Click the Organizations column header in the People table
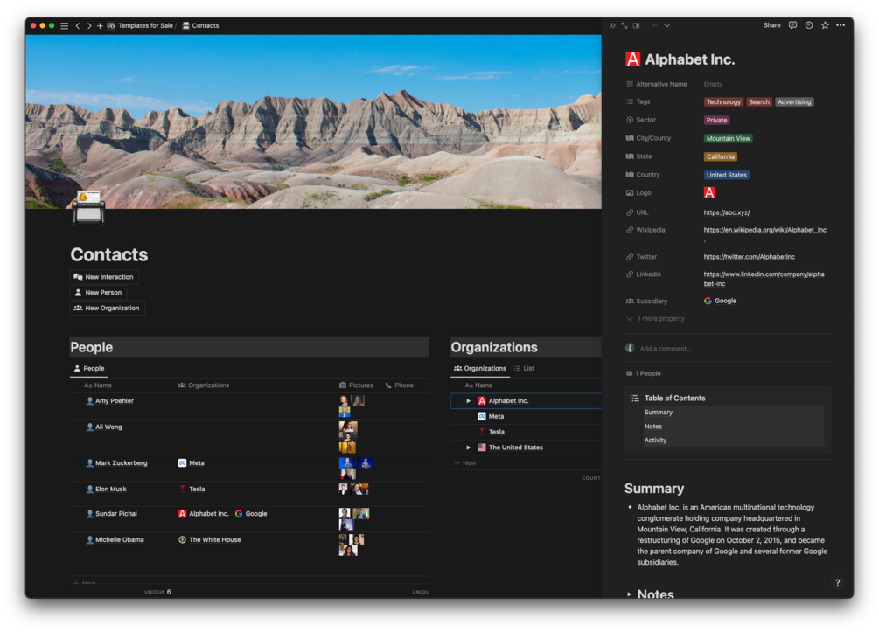This screenshot has width=879, height=632. click(x=204, y=385)
